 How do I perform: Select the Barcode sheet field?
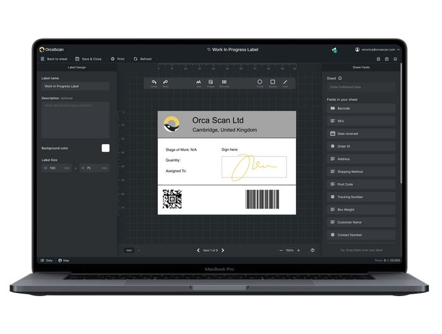point(361,109)
